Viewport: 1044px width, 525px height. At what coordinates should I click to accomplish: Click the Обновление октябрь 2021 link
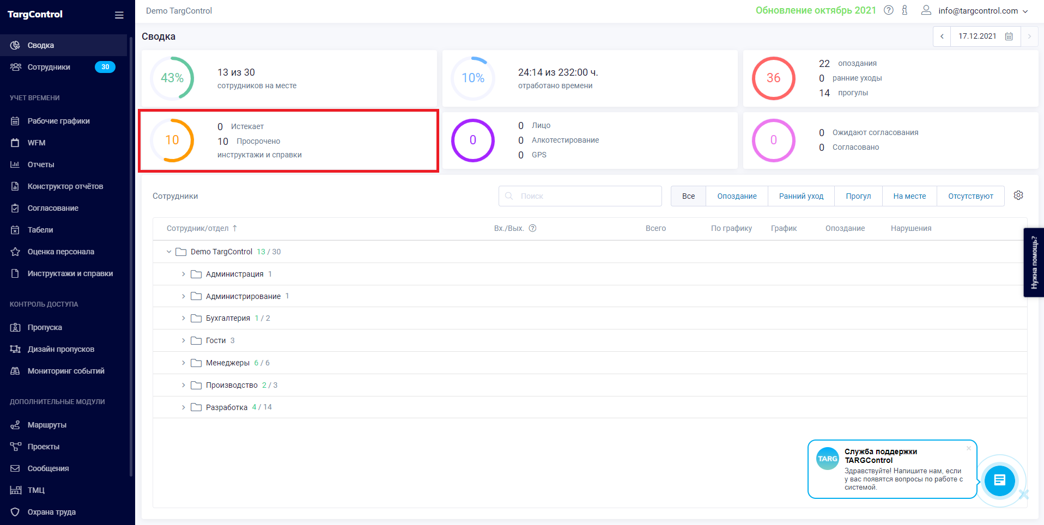pos(816,10)
